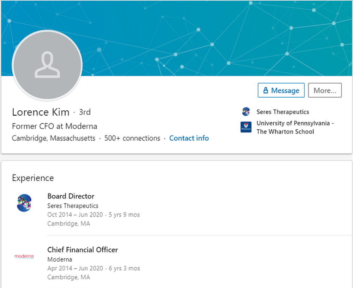Open the Contact info link
Screen dimensions: 354x288
(x=189, y=138)
